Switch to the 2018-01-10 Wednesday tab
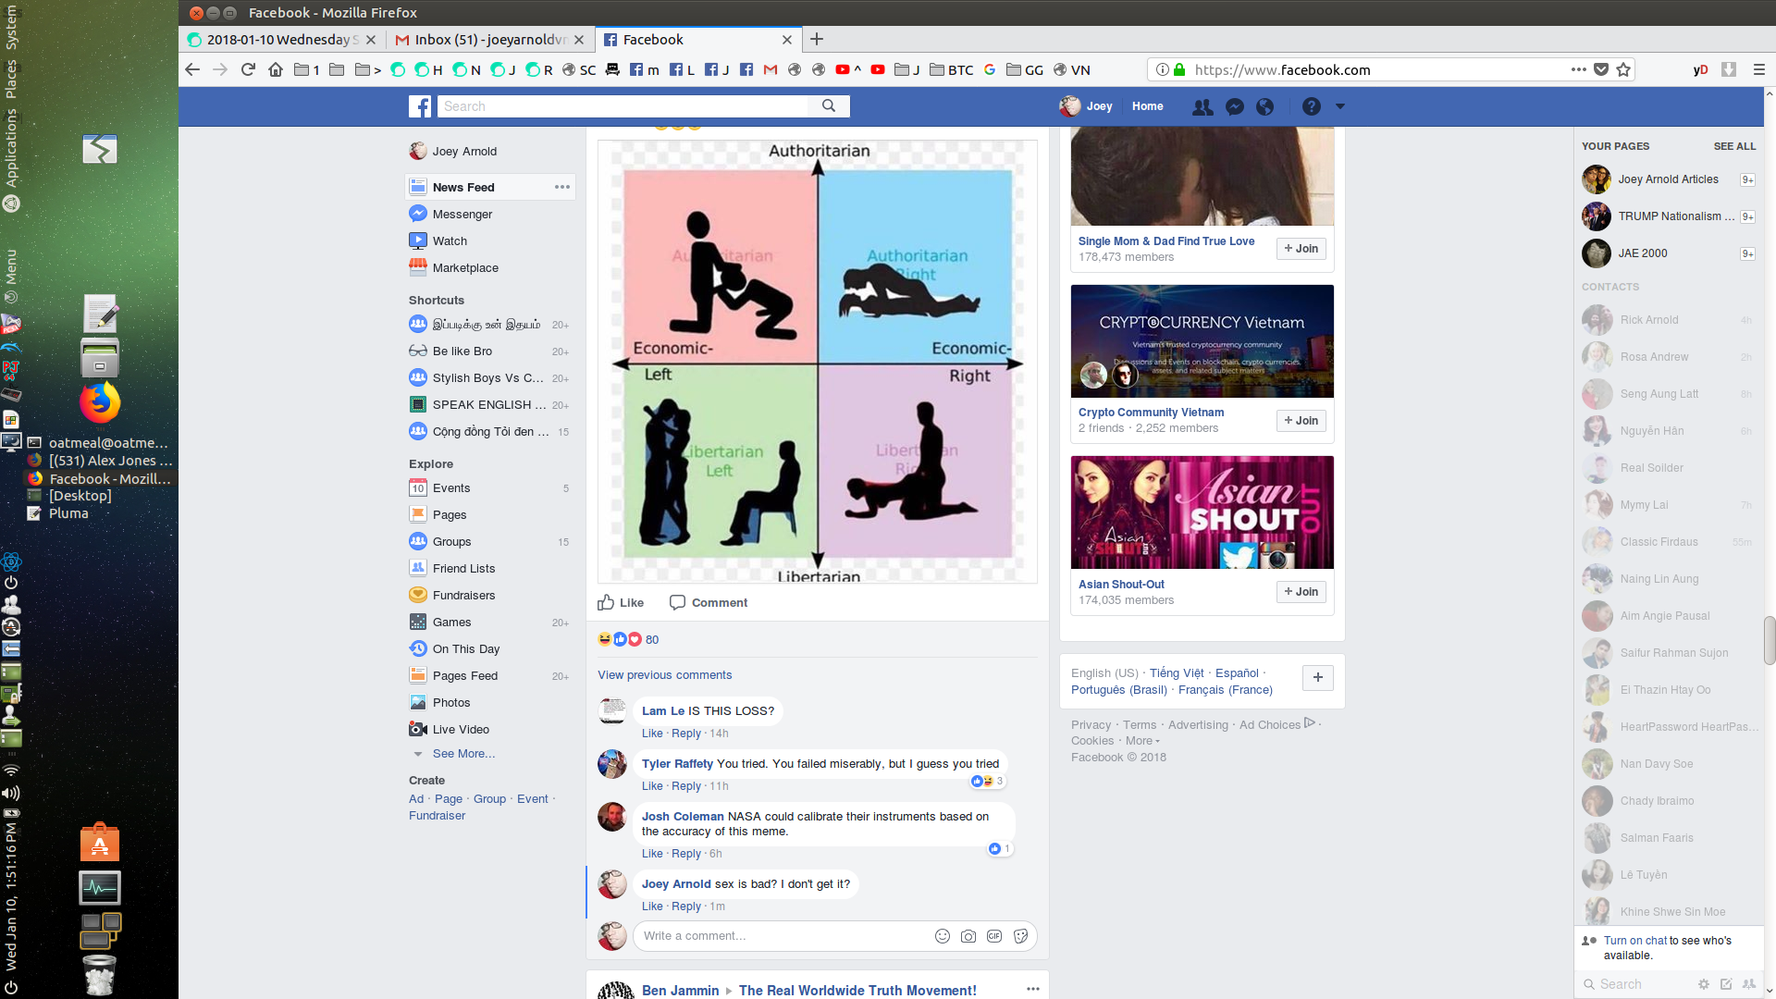 coord(282,40)
